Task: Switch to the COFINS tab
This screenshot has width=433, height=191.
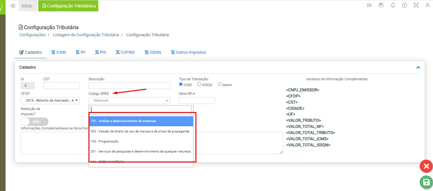Action: pos(125,52)
